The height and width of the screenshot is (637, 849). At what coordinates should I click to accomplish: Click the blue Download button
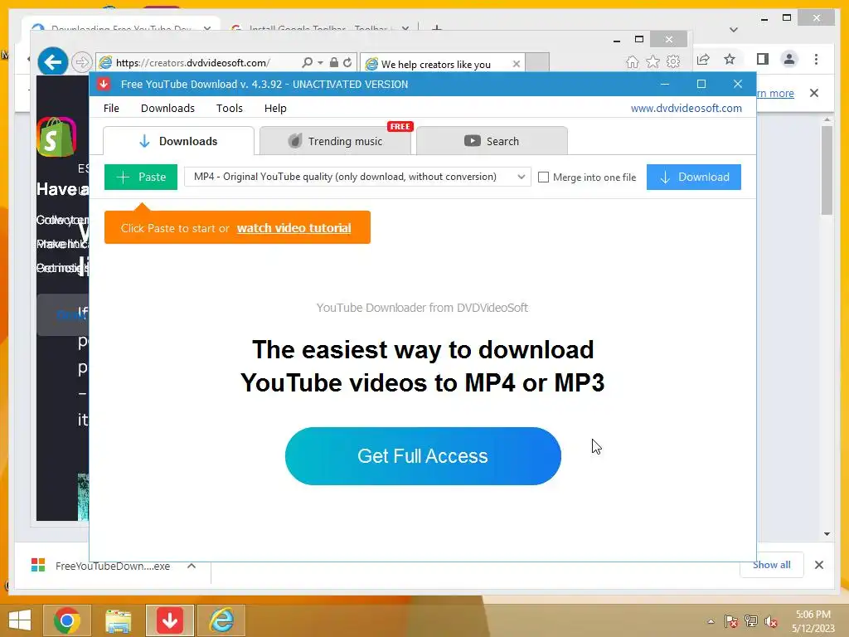click(x=694, y=177)
